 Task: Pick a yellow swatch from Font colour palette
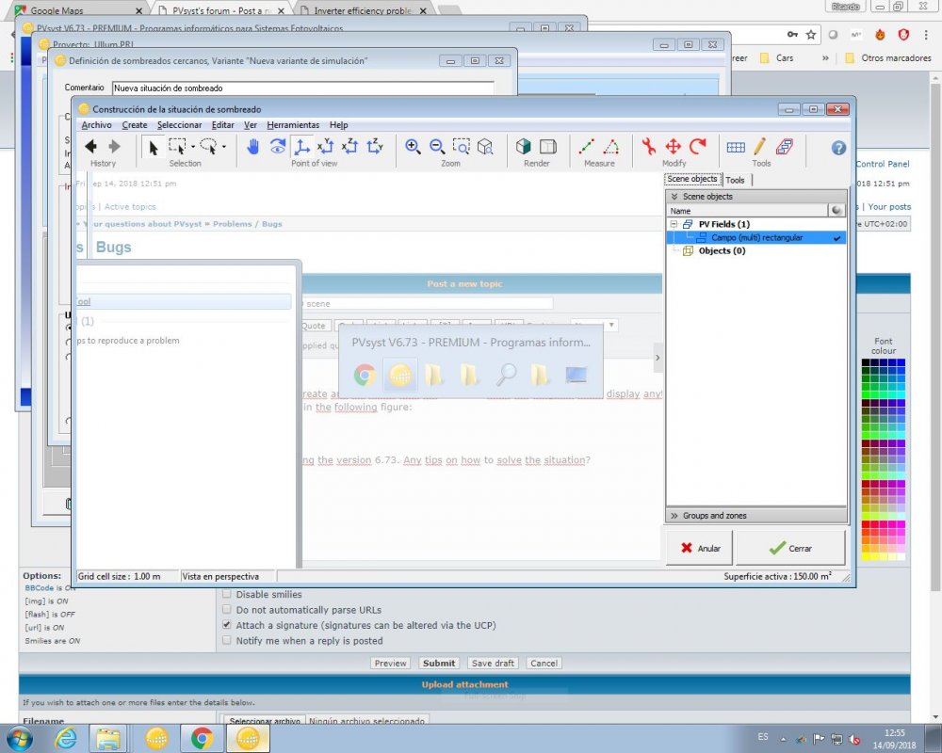tap(867, 555)
